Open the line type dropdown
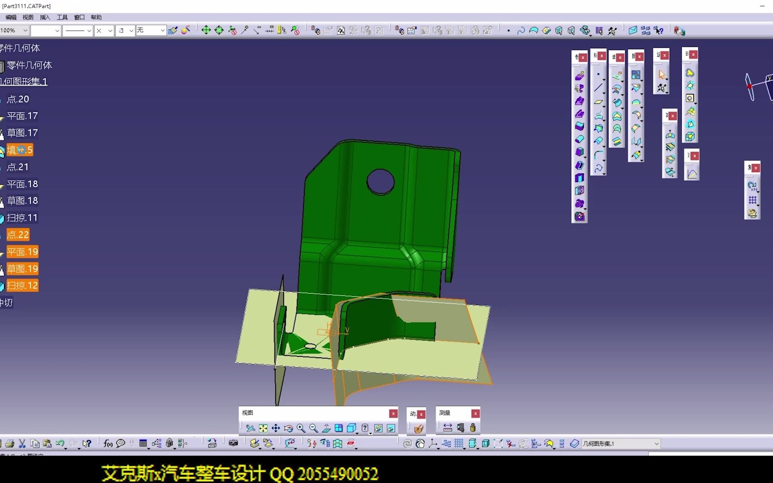Screen dimensions: 773x483 pos(78,30)
